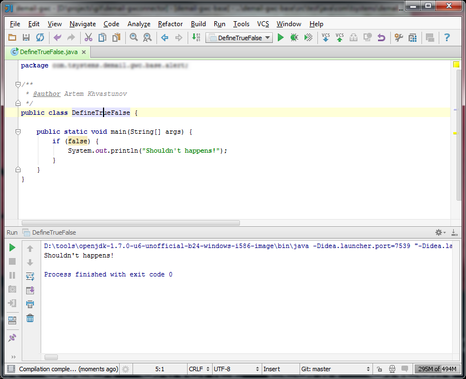466x379 pixels.
Task: Up the stack trace arrow in Run panel
Action: (30, 249)
